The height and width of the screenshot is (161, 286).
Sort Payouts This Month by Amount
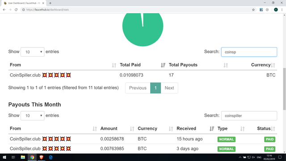pos(117,129)
